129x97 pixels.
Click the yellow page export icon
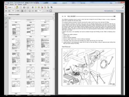click(x=45, y=7)
